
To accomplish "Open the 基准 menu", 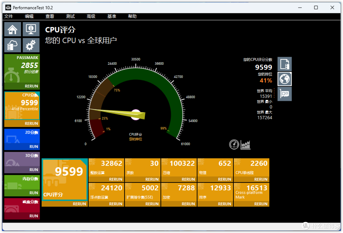I will click(111, 17).
